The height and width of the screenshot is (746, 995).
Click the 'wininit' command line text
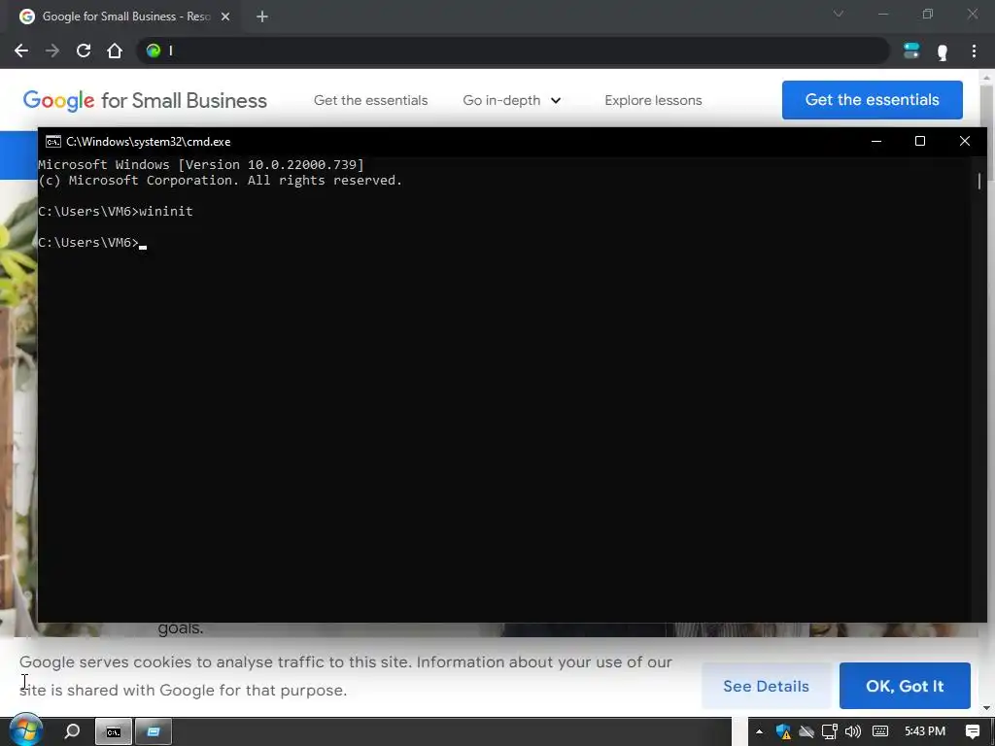(x=165, y=211)
